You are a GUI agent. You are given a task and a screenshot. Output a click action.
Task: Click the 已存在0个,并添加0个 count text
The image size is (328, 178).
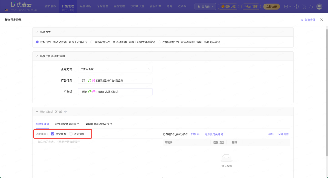click(x=176, y=134)
